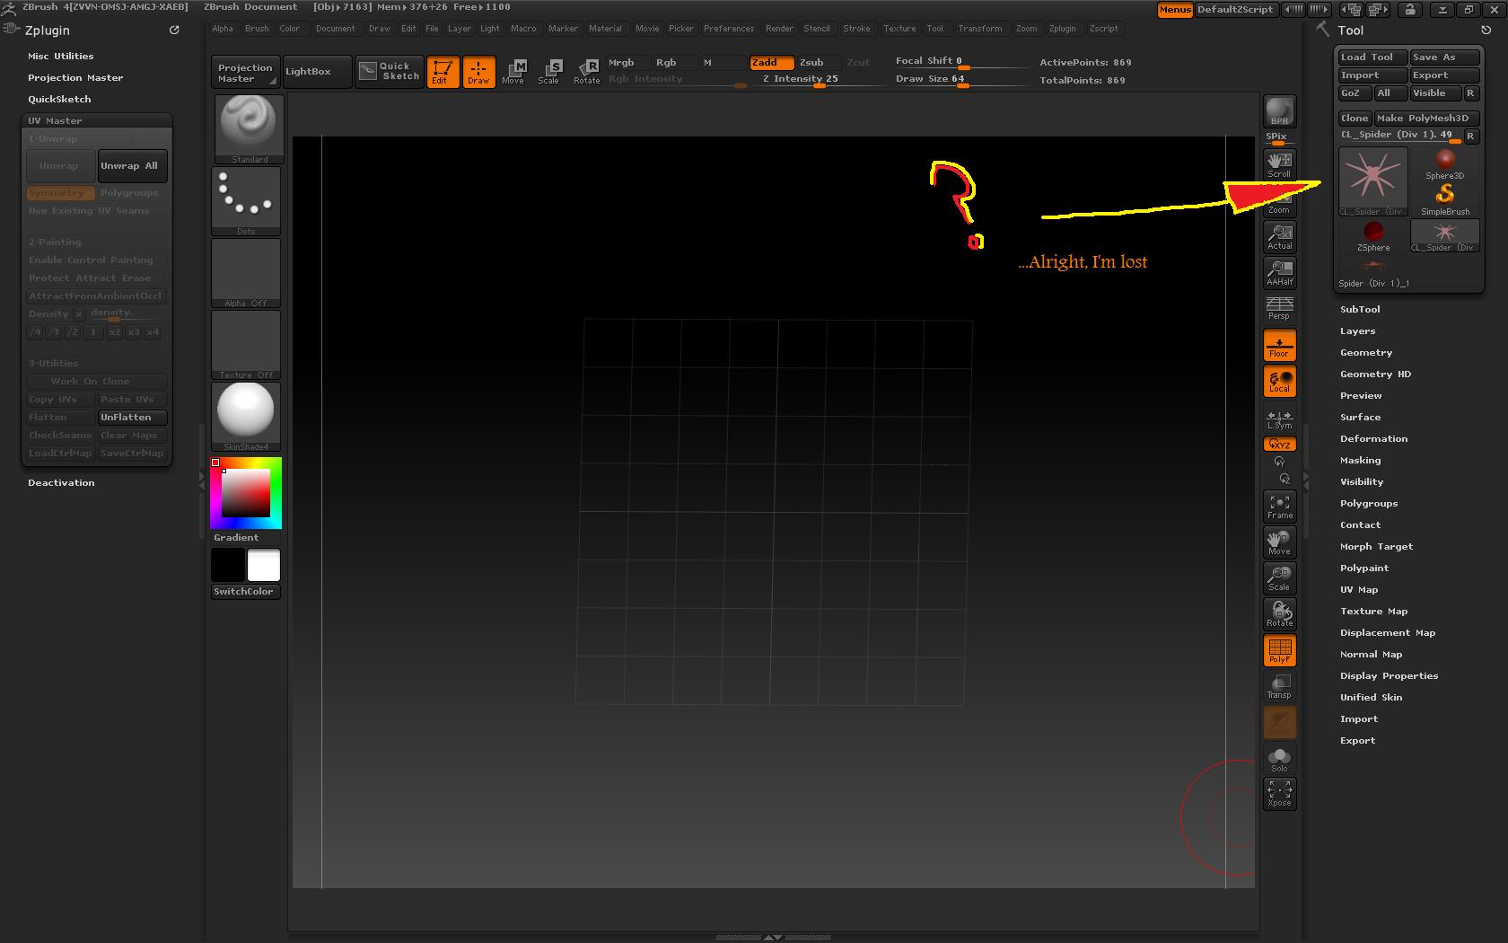1508x943 pixels.
Task: Open the Texture menu
Action: 899,29
